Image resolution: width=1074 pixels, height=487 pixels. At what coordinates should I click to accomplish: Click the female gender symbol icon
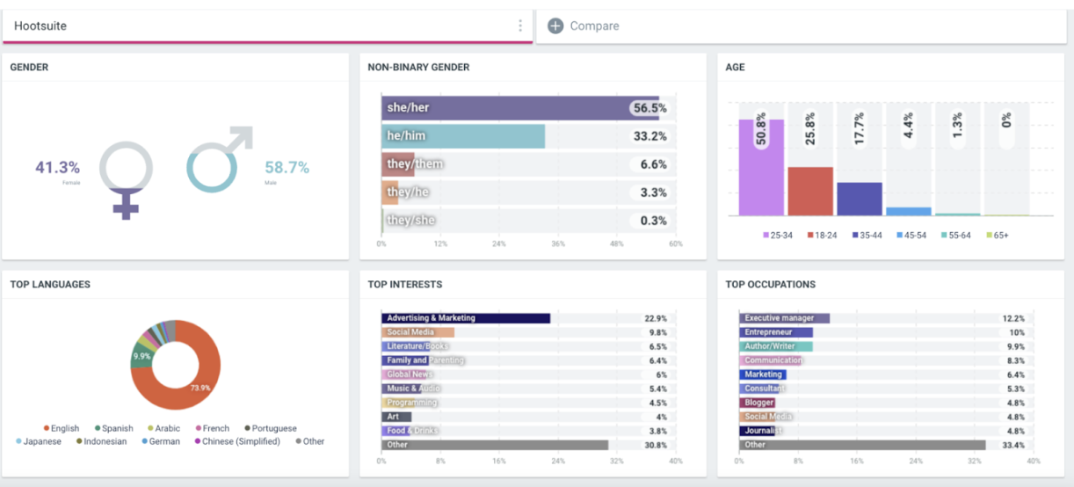point(126,179)
